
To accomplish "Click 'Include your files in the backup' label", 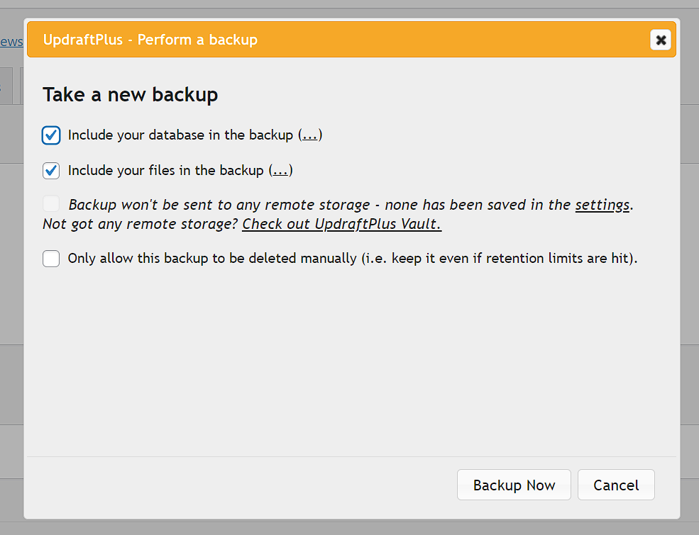I will coord(166,171).
